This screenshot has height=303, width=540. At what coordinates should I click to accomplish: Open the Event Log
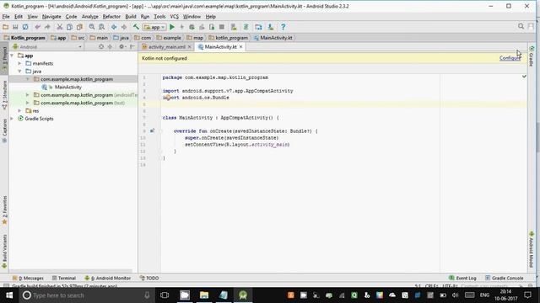tap(462, 278)
